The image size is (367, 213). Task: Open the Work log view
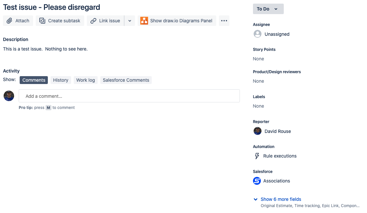86,80
